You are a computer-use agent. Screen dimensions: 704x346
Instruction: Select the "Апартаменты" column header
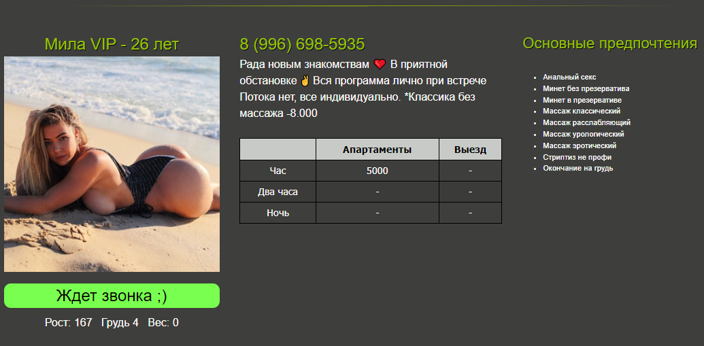coord(377,150)
